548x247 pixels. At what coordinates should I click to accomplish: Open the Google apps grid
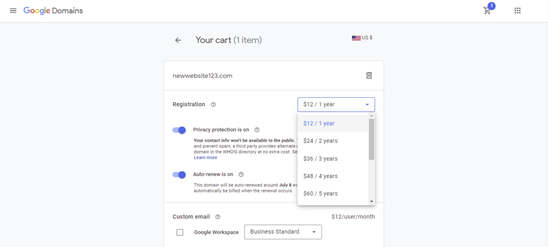pos(517,11)
